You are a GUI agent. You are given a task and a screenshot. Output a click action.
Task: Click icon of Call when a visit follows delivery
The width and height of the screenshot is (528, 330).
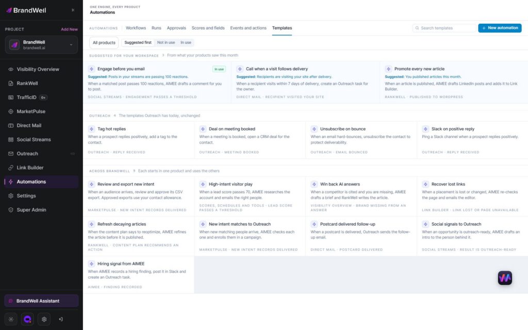240,69
